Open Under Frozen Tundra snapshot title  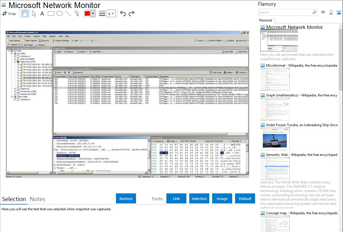[302, 125]
